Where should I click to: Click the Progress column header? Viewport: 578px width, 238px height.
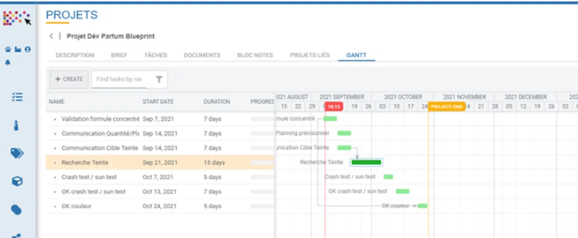(x=262, y=102)
